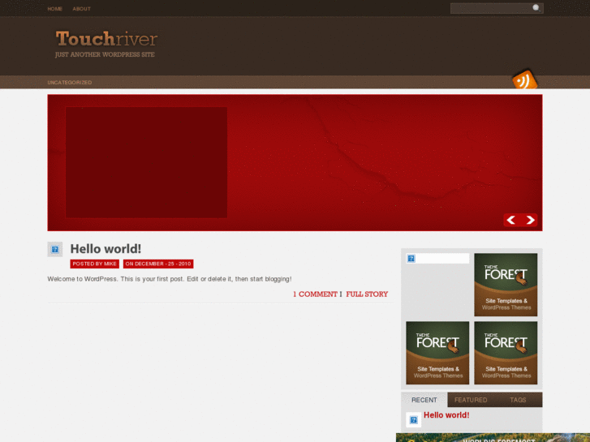Click the Hello world! post thumbnail icon
The image size is (590, 442).
pos(55,249)
